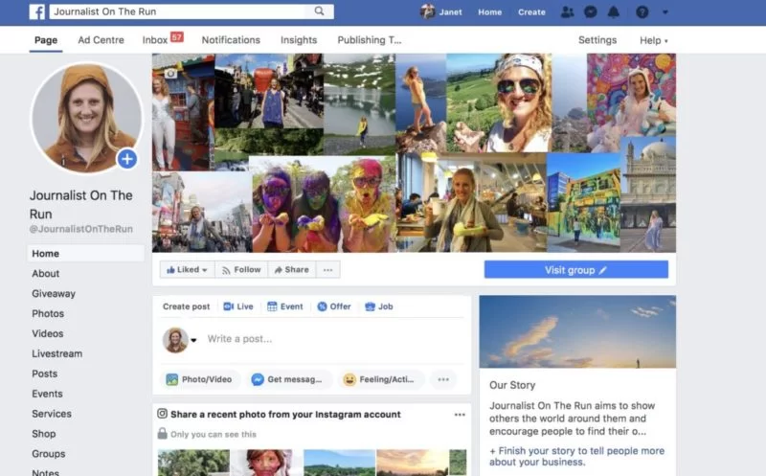
Task: Open ellipsis menu on Instagram share card
Action: [x=460, y=415]
